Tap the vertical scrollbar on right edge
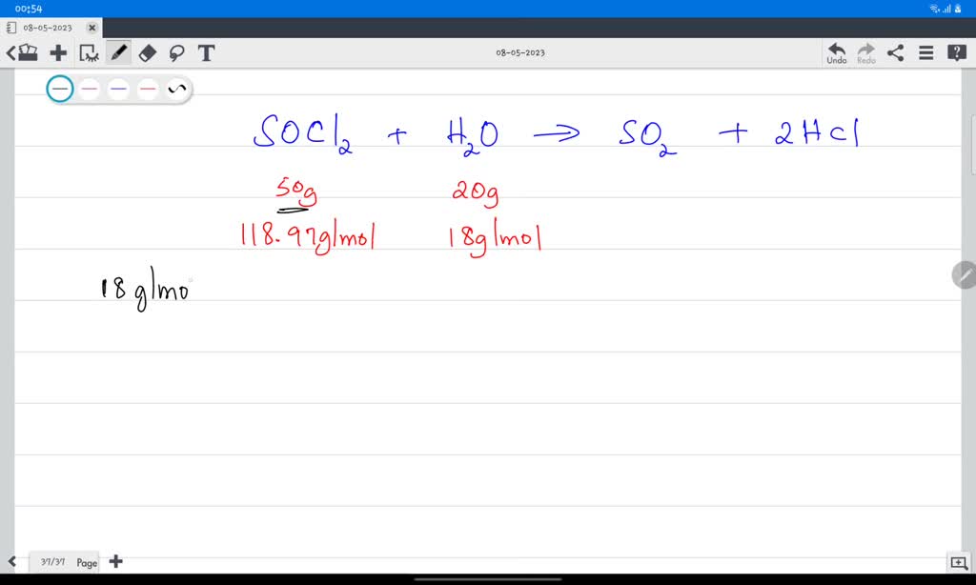This screenshot has height=585, width=976. point(973,147)
